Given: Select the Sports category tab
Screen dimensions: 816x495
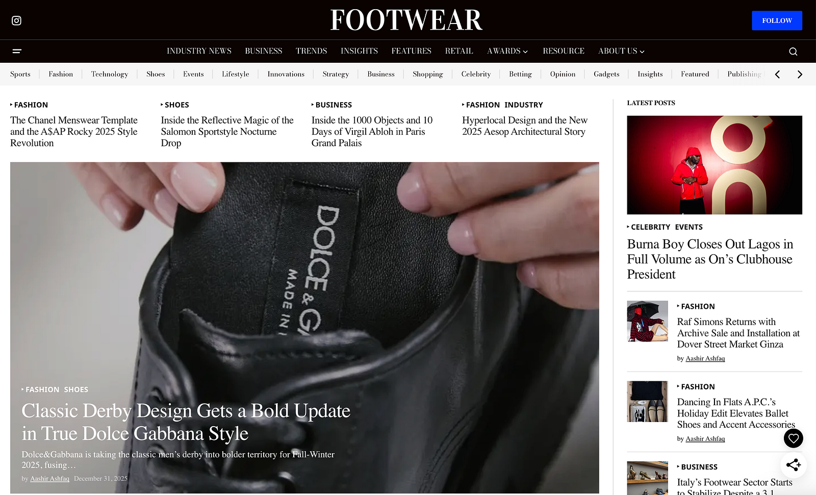Looking at the screenshot, I should point(20,74).
